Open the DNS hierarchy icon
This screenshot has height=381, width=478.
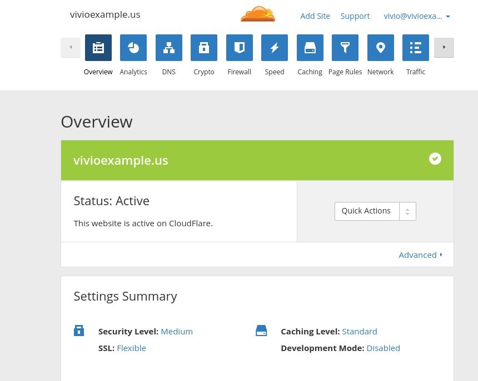click(169, 48)
